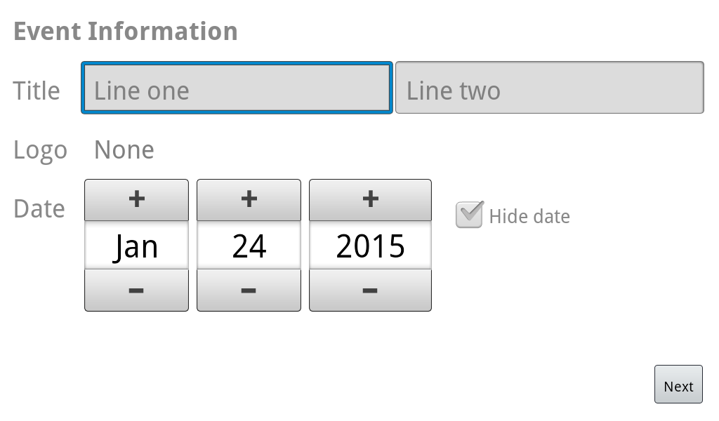Click into the 'Line two' title field
This screenshot has height=421, width=719.
549,88
